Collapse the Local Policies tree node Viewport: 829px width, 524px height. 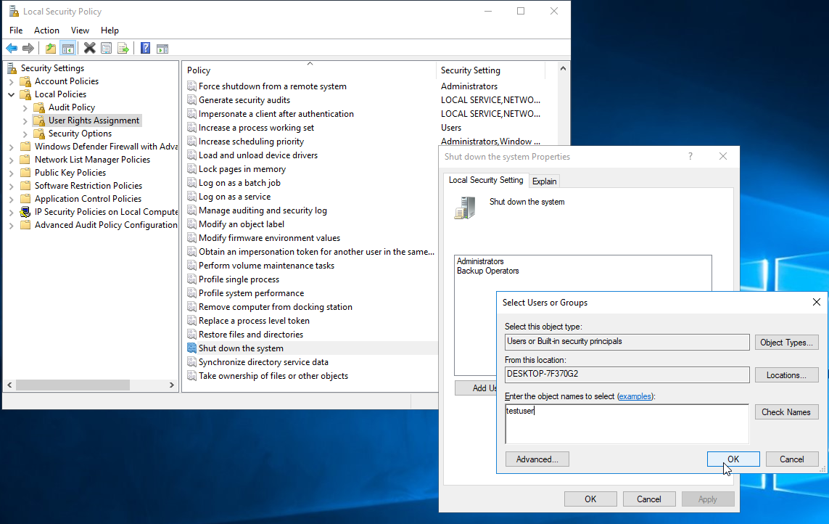(12, 94)
